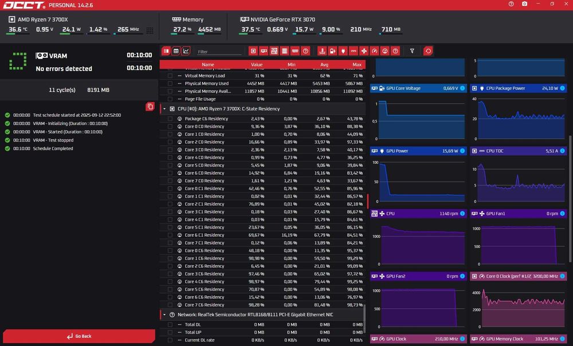
Task: Click the 'VRAM - Test stopped' log entry
Action: click(x=53, y=140)
